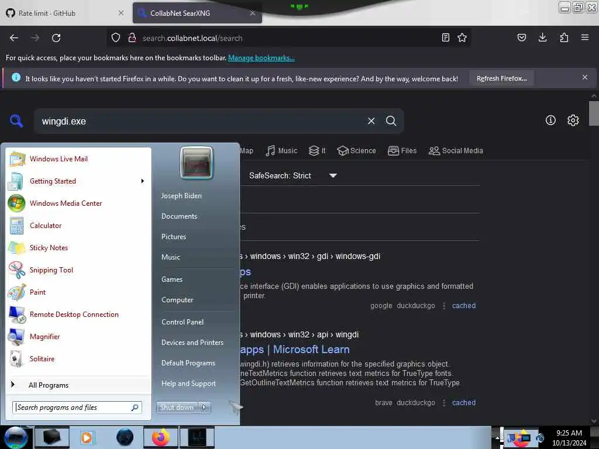This screenshot has height=449, width=599.
Task: Open the Paint palette icon
Action: tap(17, 292)
